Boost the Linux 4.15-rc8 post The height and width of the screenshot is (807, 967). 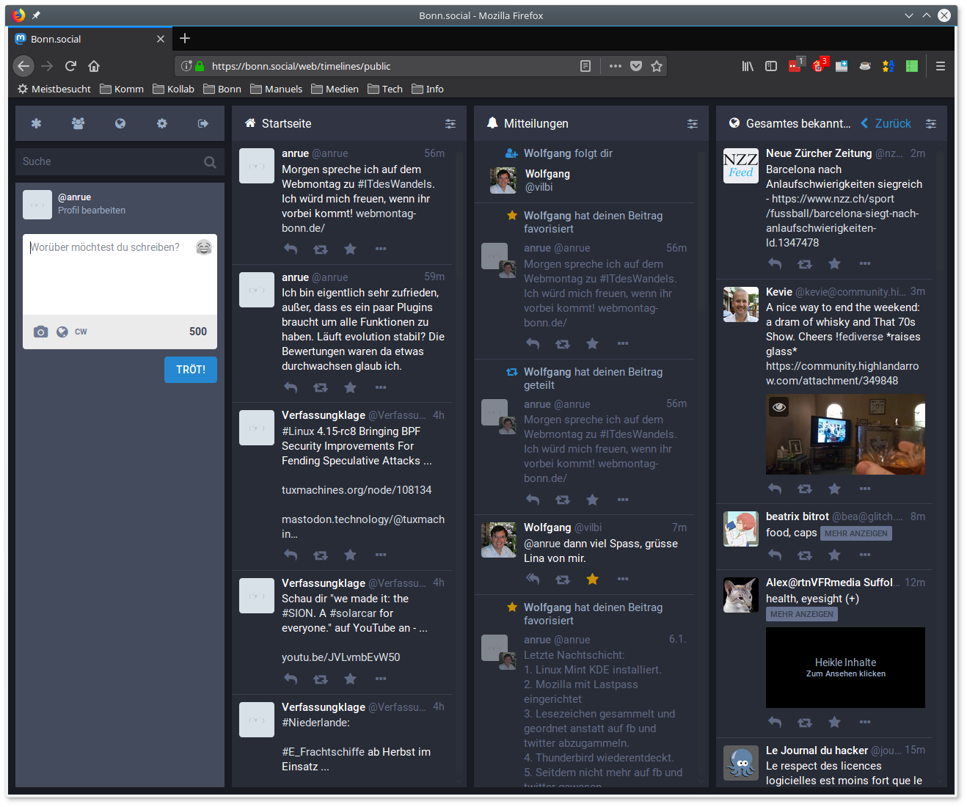point(321,555)
